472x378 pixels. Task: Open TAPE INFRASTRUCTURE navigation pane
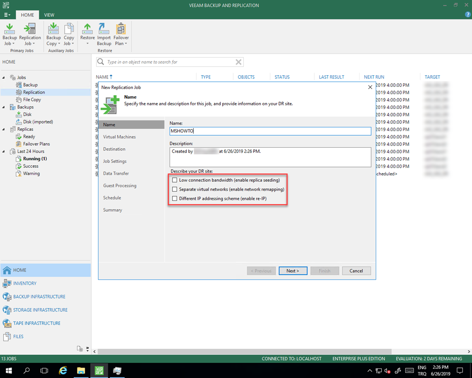point(46,323)
